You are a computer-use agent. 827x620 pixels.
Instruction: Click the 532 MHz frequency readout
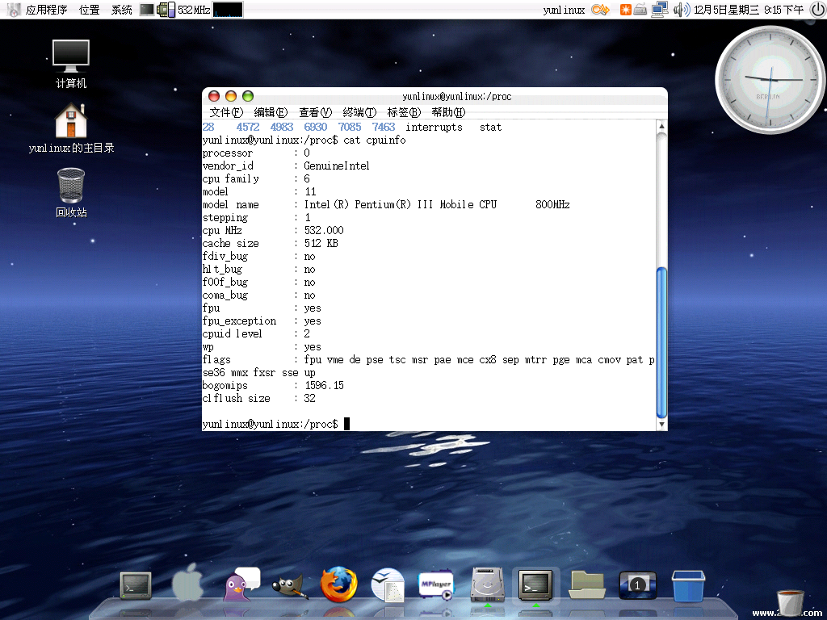(x=194, y=10)
